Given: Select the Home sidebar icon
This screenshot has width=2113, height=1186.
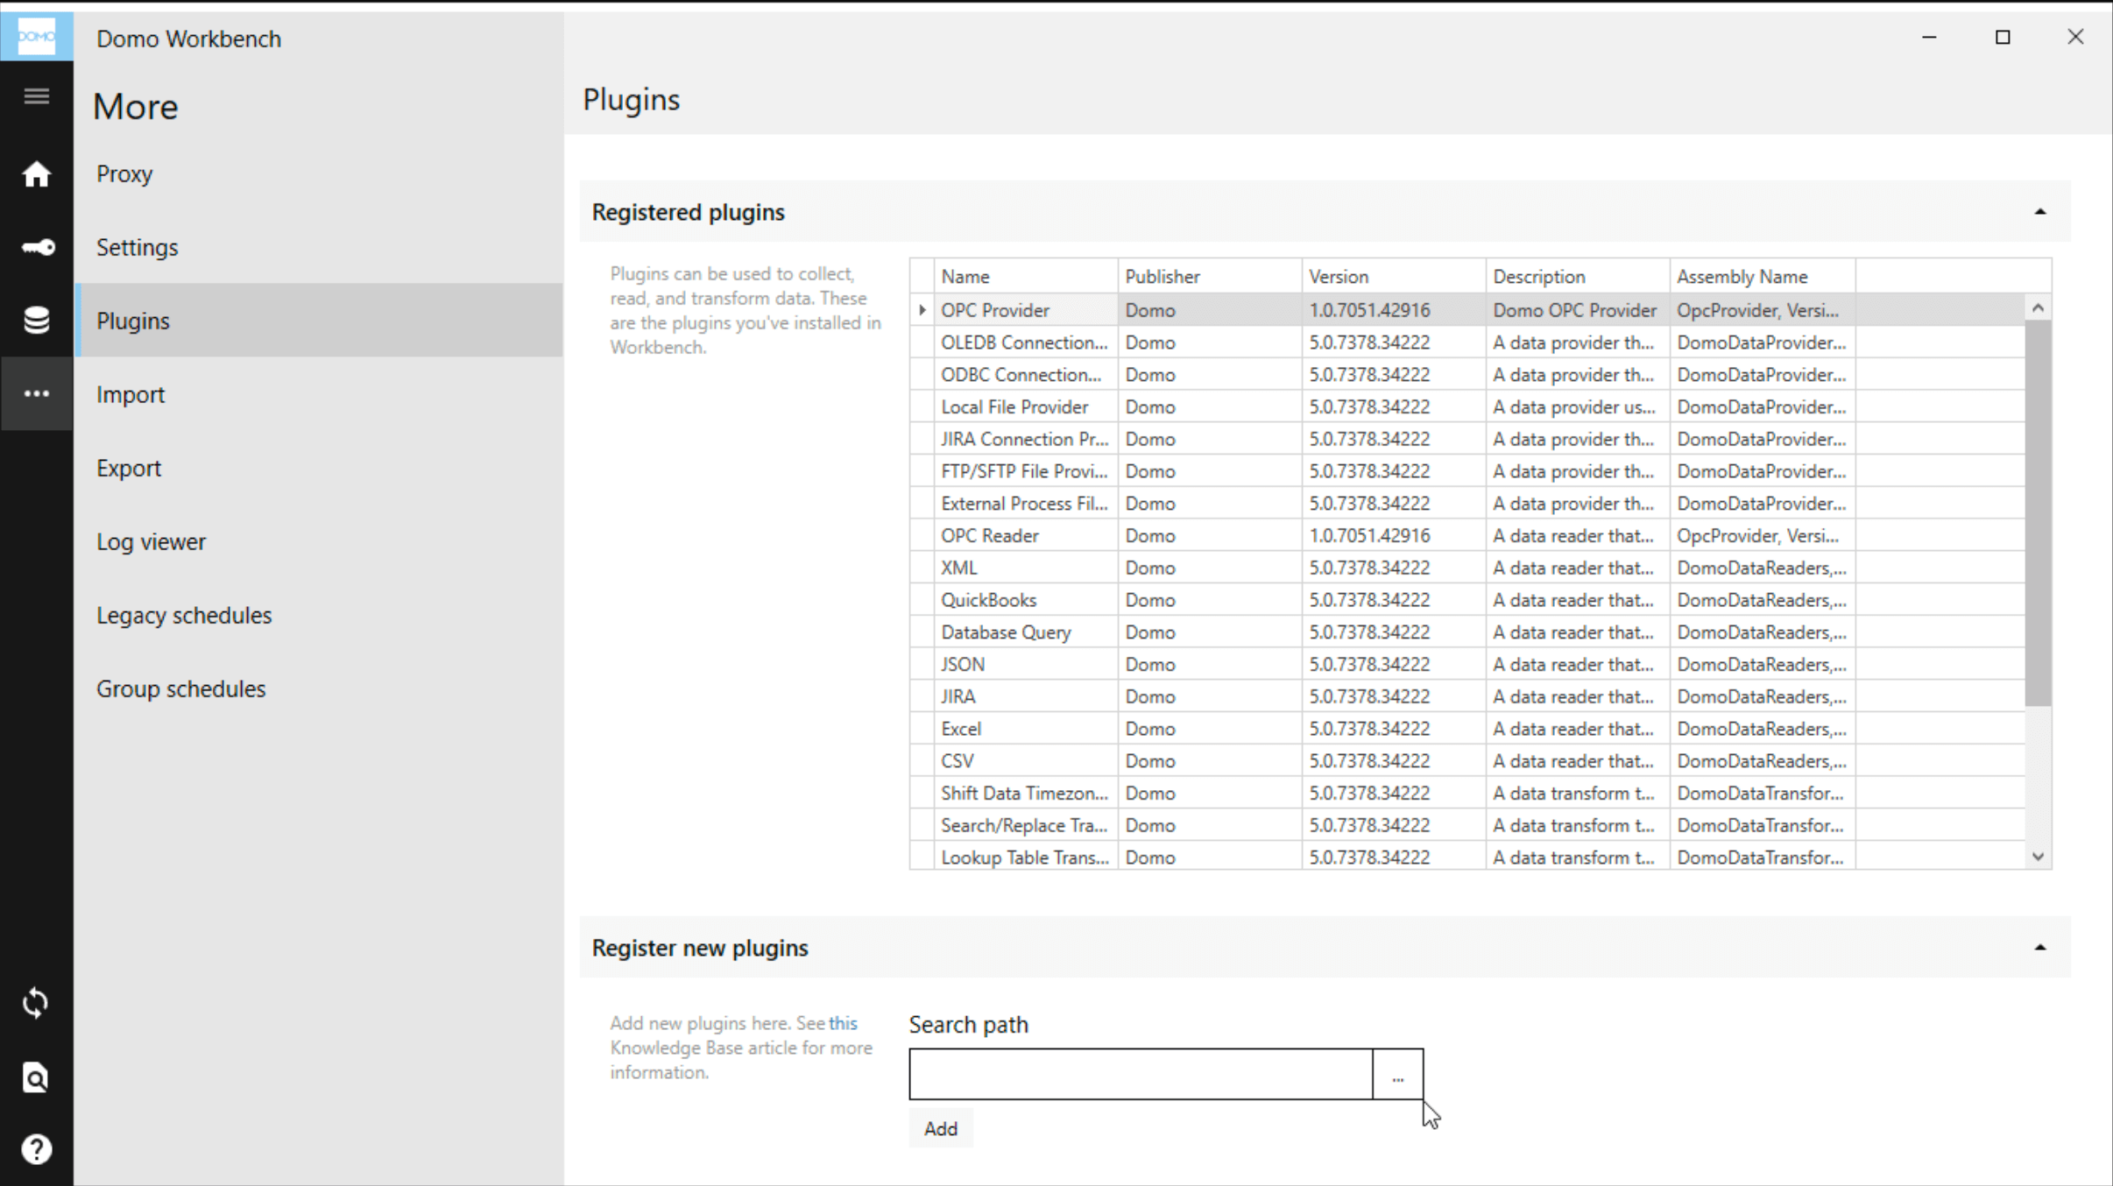Looking at the screenshot, I should point(36,174).
